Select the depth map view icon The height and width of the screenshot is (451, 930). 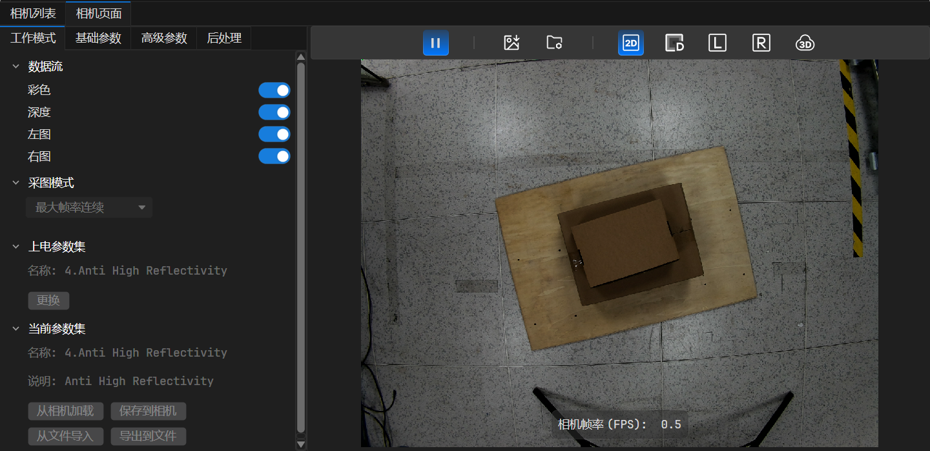pyautogui.click(x=674, y=43)
